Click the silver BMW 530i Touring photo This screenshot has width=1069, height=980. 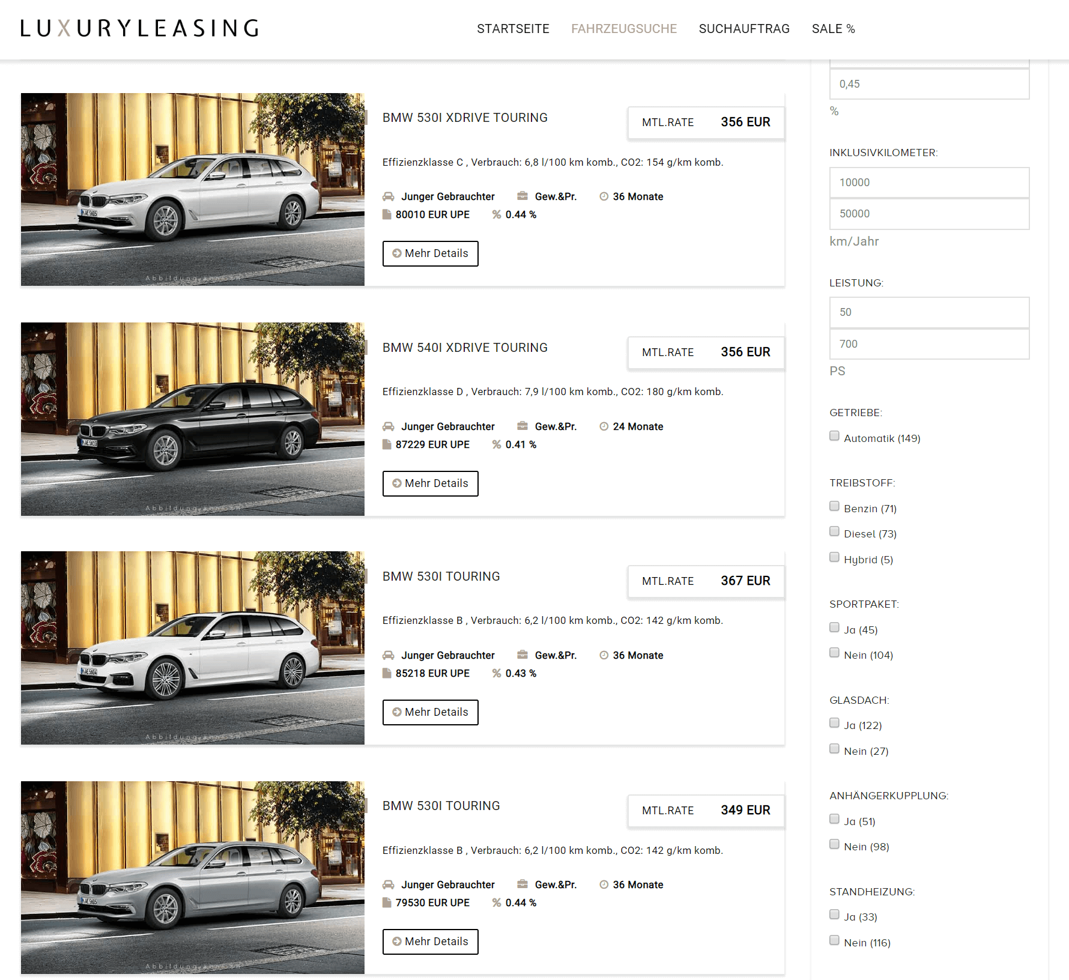pos(193,877)
